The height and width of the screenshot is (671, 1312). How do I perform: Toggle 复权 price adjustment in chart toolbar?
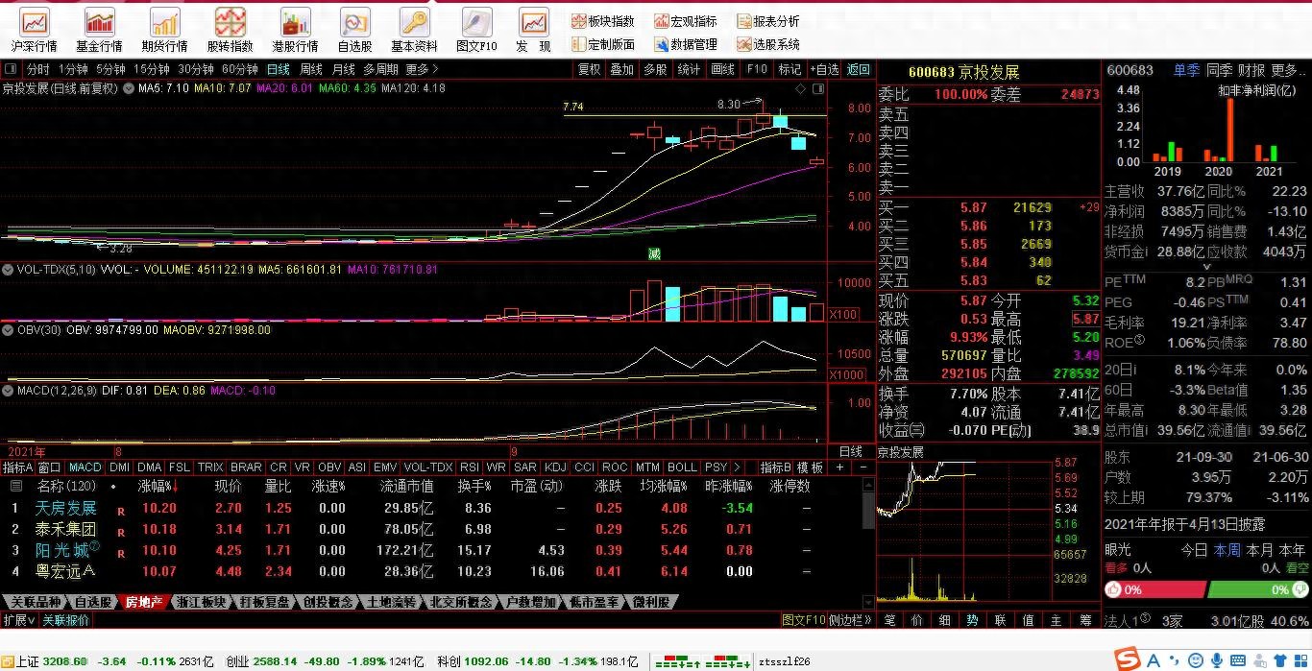[x=589, y=69]
